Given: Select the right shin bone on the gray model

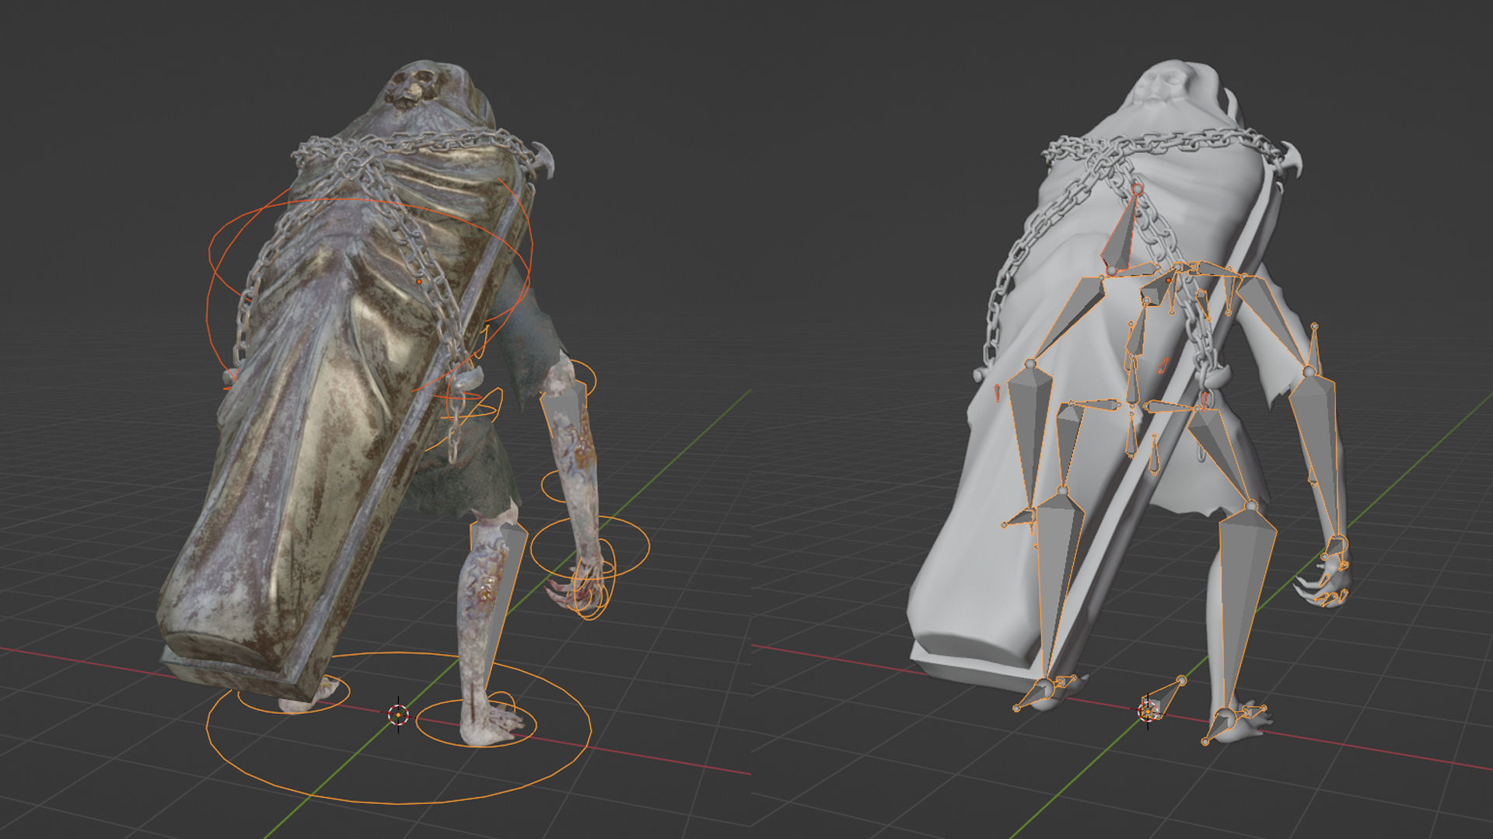Looking at the screenshot, I should tap(1245, 606).
